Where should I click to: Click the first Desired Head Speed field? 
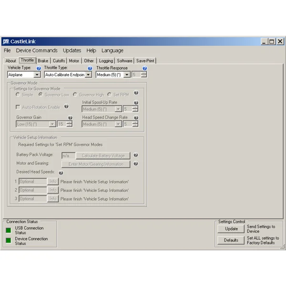[33, 182]
